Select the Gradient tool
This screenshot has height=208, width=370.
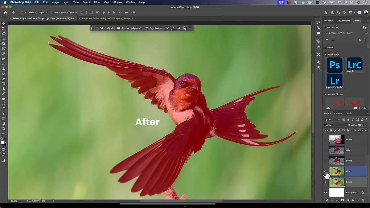pyautogui.click(x=4, y=84)
